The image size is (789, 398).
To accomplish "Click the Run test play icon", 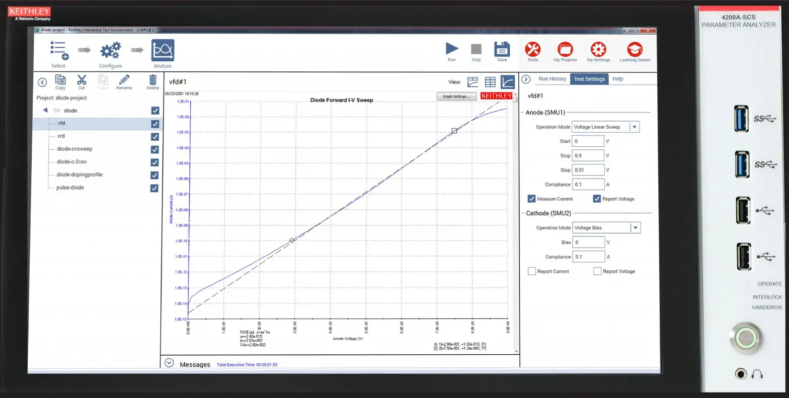I will (x=452, y=49).
